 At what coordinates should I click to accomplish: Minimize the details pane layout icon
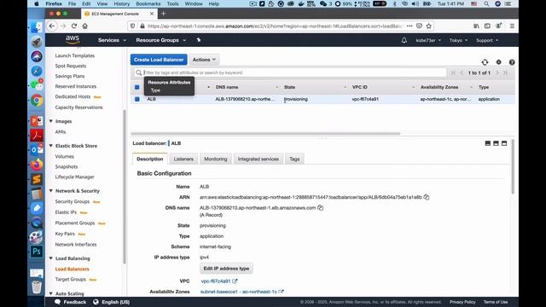click(487, 143)
